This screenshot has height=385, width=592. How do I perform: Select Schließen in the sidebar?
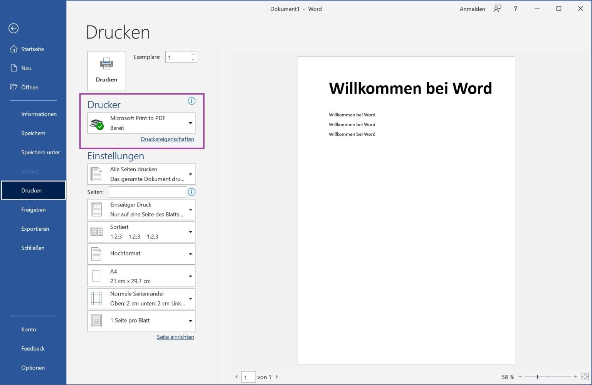[33, 248]
